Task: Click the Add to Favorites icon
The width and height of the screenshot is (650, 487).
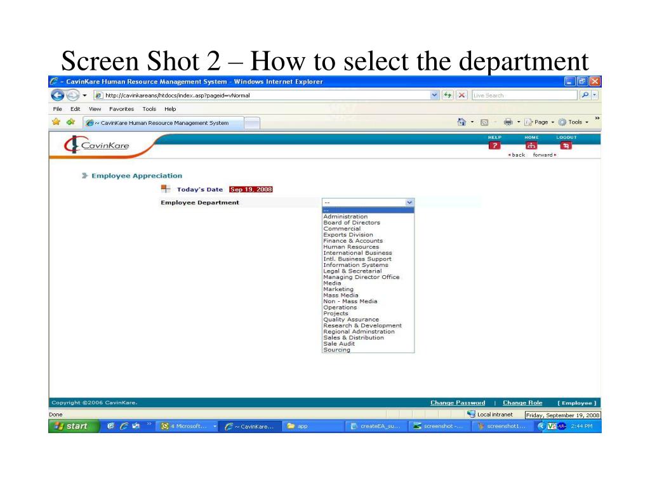Action: pyautogui.click(x=71, y=122)
